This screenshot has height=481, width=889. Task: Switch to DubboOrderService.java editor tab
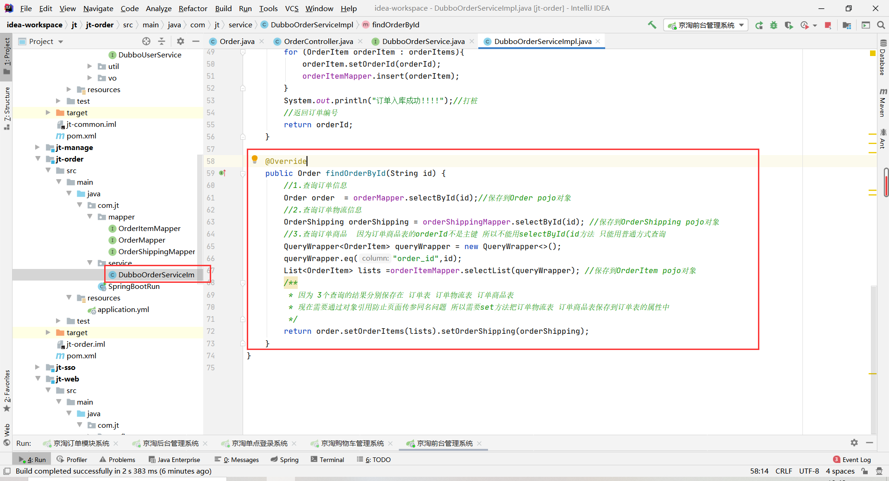[423, 41]
